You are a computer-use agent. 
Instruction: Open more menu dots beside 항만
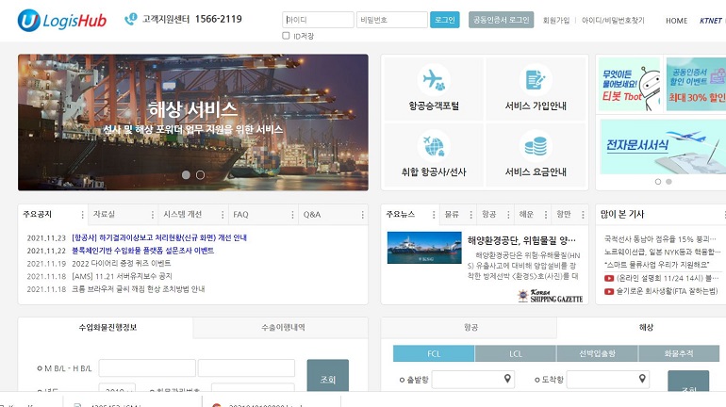[583, 215]
